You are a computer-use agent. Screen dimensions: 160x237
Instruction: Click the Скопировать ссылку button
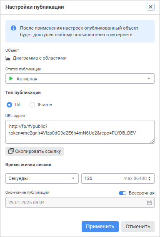point(35,151)
